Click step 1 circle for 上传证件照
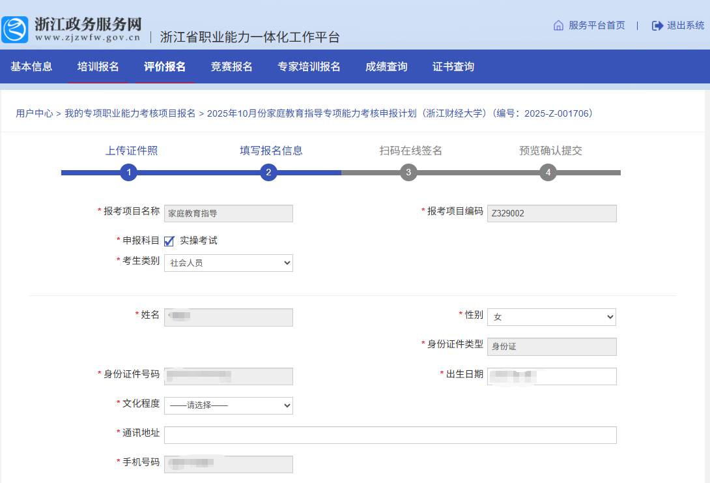This screenshot has width=710, height=483. pos(129,173)
